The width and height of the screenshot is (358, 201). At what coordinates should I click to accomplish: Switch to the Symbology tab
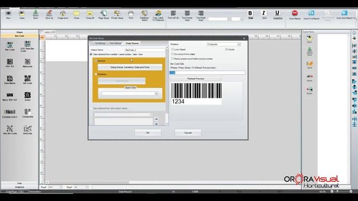pos(100,43)
